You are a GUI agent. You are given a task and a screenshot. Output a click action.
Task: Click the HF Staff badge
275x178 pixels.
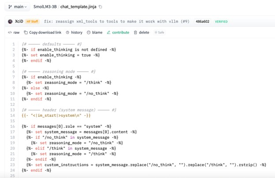[32, 21]
